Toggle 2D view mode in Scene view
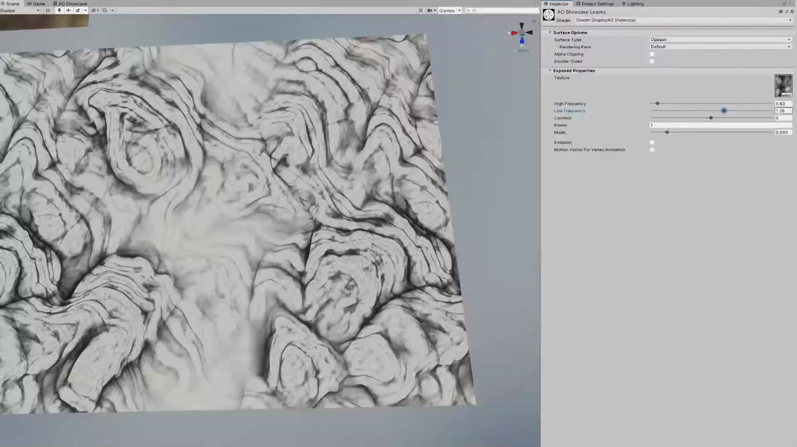Image resolution: width=797 pixels, height=447 pixels. click(48, 10)
